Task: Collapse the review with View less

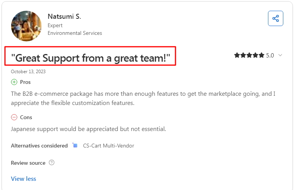Action: (23, 179)
